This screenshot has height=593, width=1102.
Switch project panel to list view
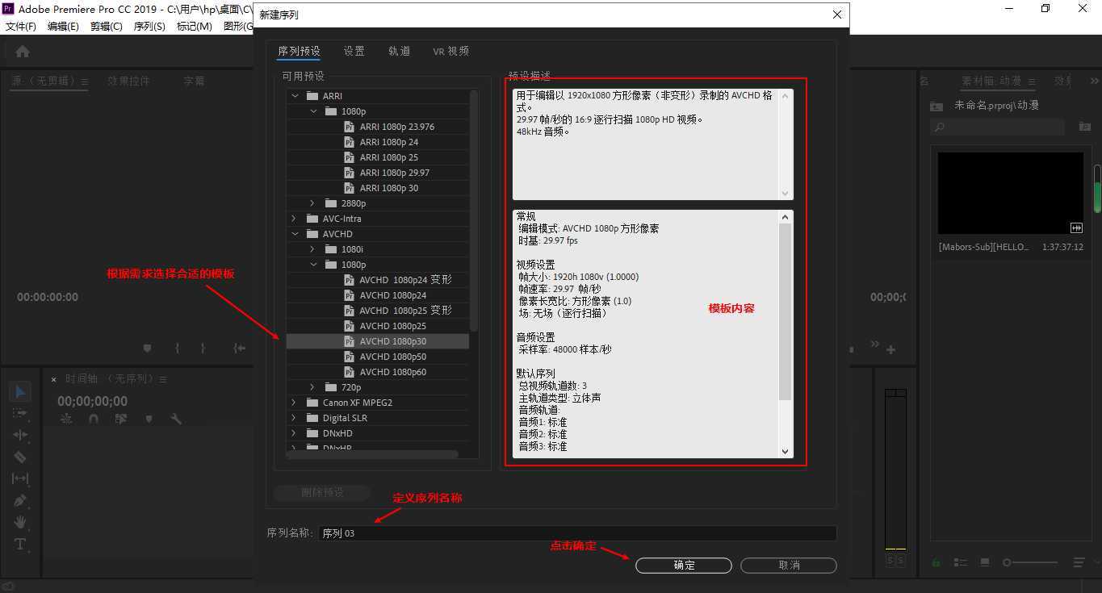961,562
